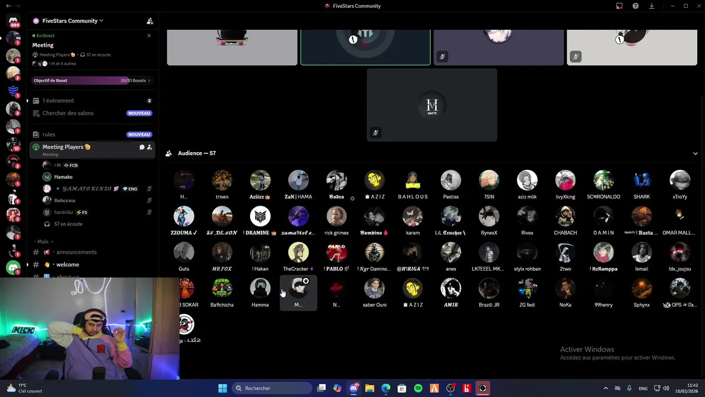Show hidden system tray icons

(x=605, y=388)
